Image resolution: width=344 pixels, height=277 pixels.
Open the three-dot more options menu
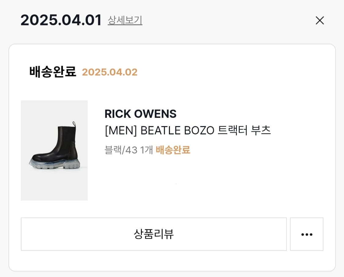pyautogui.click(x=306, y=234)
